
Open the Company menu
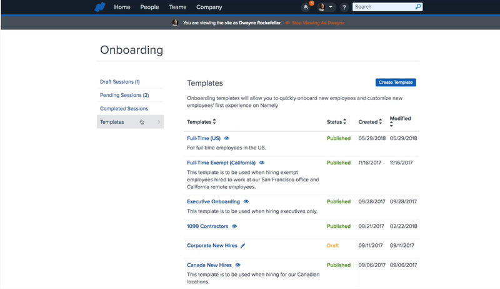click(209, 7)
